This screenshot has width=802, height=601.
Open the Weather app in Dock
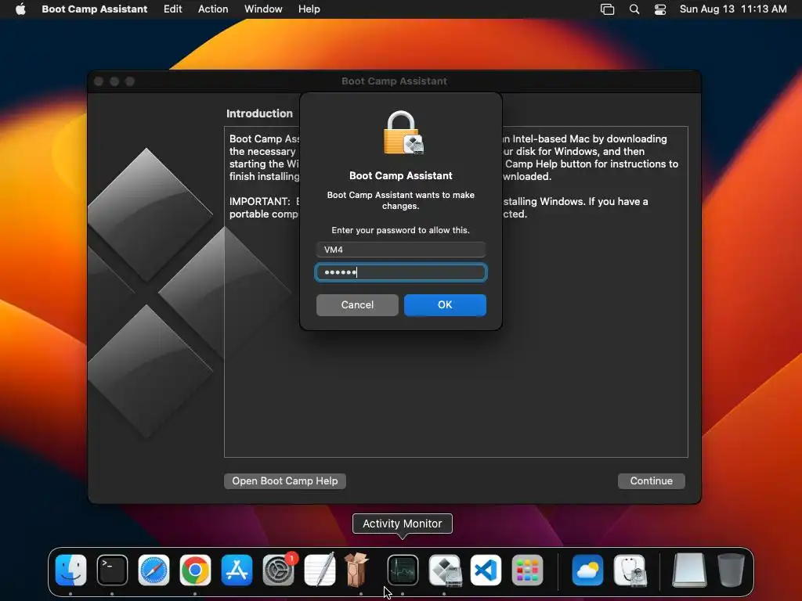(x=587, y=570)
